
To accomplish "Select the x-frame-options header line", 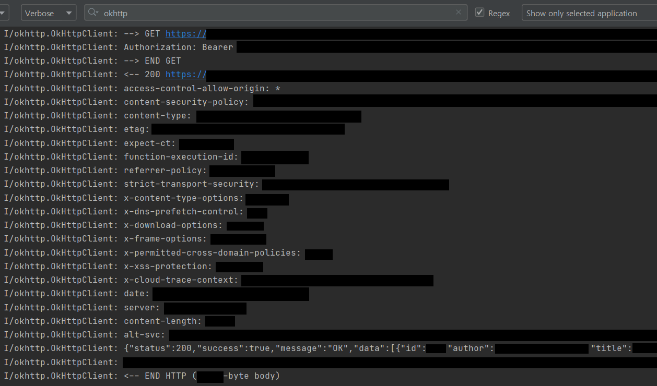I will point(193,238).
